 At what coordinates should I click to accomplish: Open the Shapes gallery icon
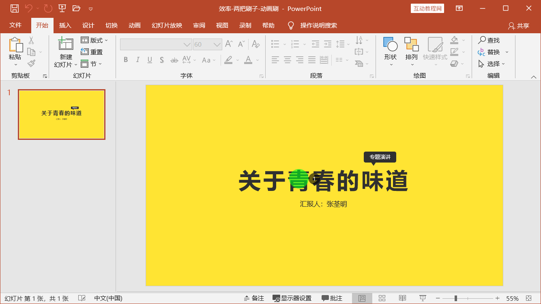[x=391, y=45]
